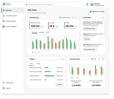Click Skicka påminnelse for Super-admin notice

click(90, 49)
